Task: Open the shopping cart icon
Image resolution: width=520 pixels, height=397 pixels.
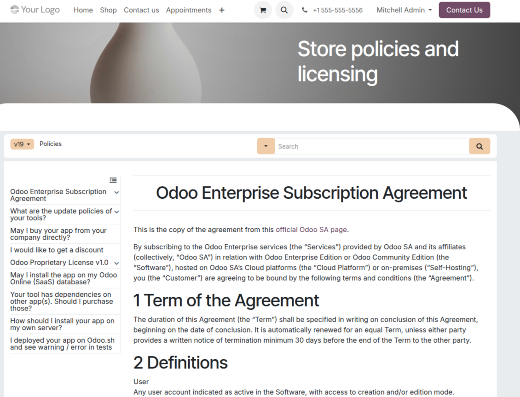Action: [263, 10]
